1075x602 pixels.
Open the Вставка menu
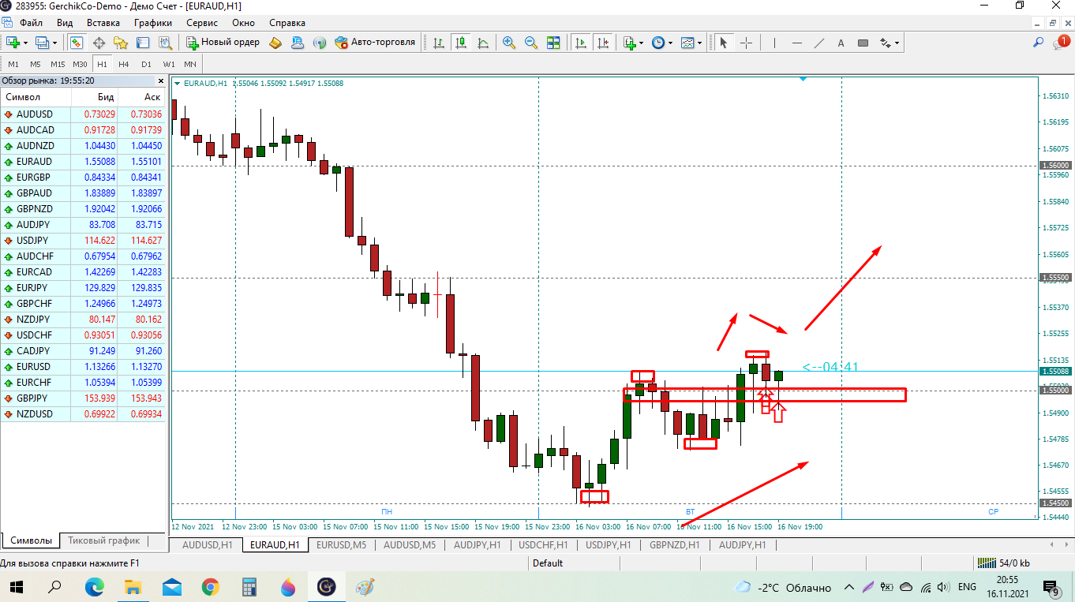(103, 23)
